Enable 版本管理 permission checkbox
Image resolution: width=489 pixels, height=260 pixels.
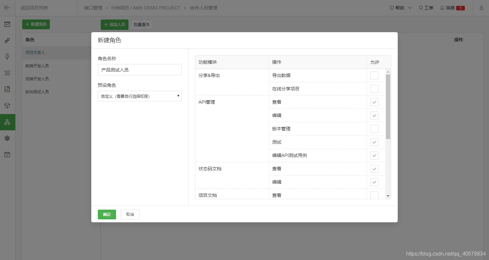(374, 129)
